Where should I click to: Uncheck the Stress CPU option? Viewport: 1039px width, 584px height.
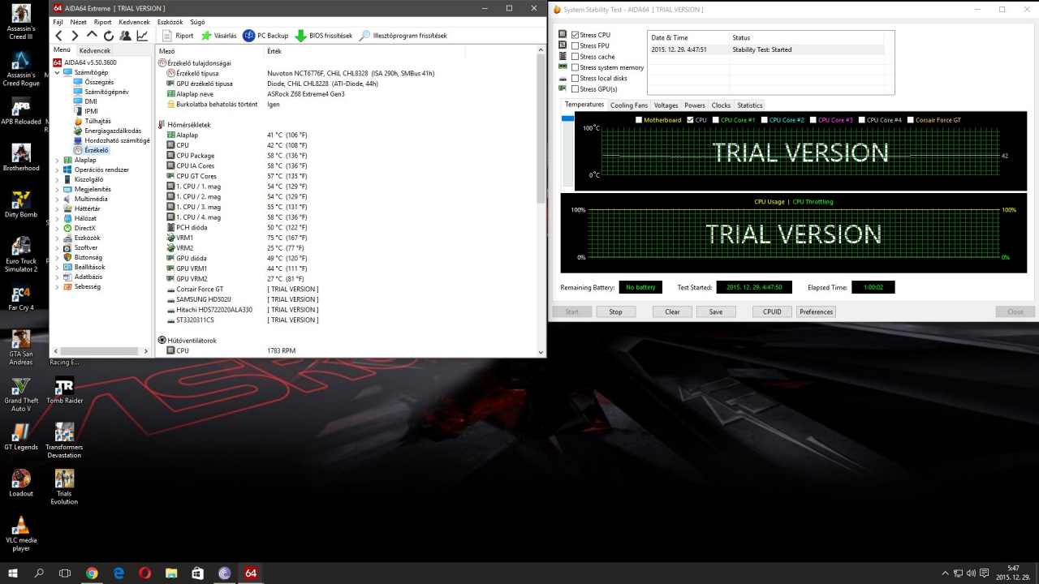pyautogui.click(x=576, y=35)
